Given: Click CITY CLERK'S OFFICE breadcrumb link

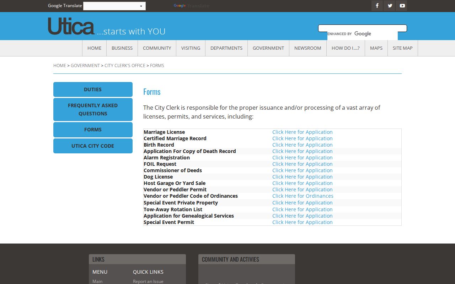Looking at the screenshot, I should [125, 66].
